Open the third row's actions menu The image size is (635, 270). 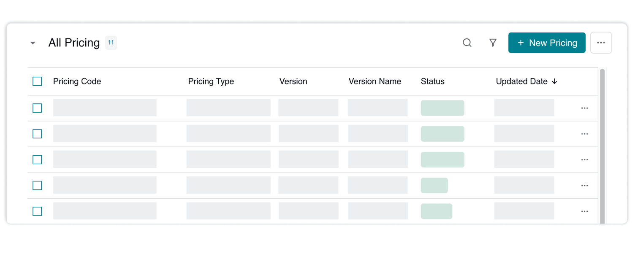[584, 159]
